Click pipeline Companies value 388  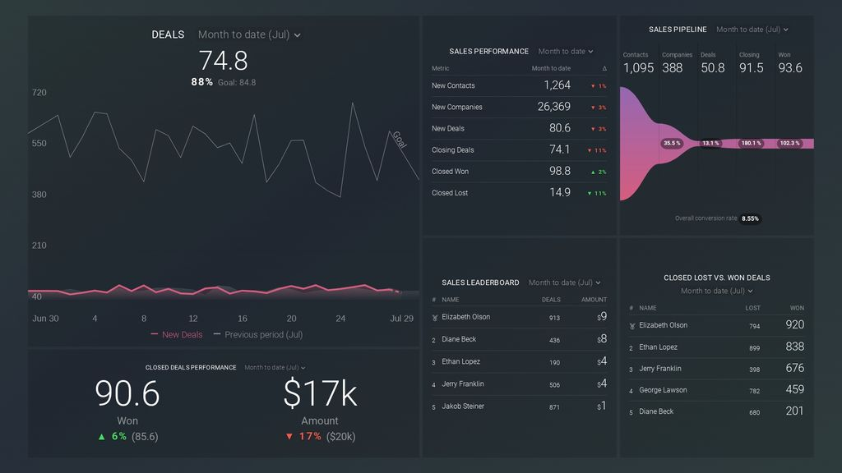(x=673, y=68)
